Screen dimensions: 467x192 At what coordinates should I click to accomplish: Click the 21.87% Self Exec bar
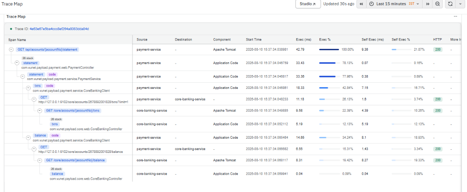tap(402, 50)
